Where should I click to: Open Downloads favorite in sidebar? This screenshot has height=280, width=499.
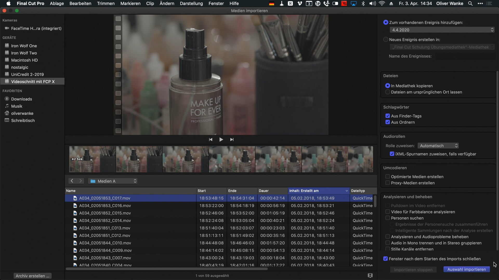(21, 99)
